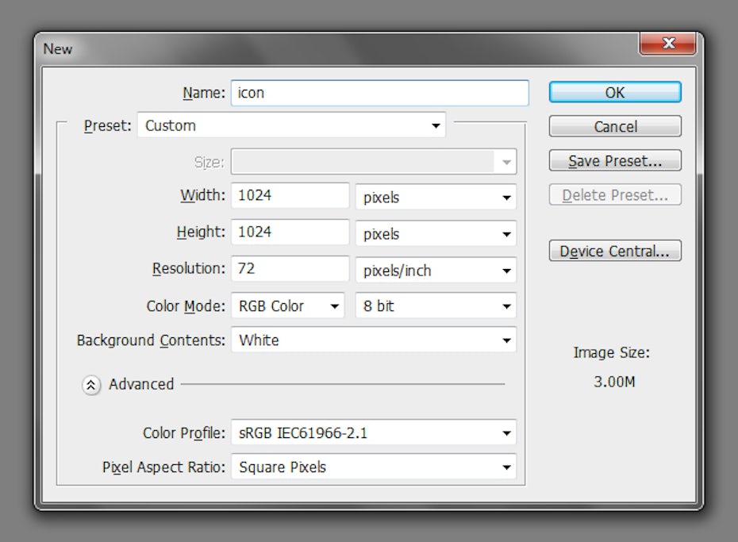
Task: Open the Resolution units dropdown
Action: pyautogui.click(x=435, y=271)
